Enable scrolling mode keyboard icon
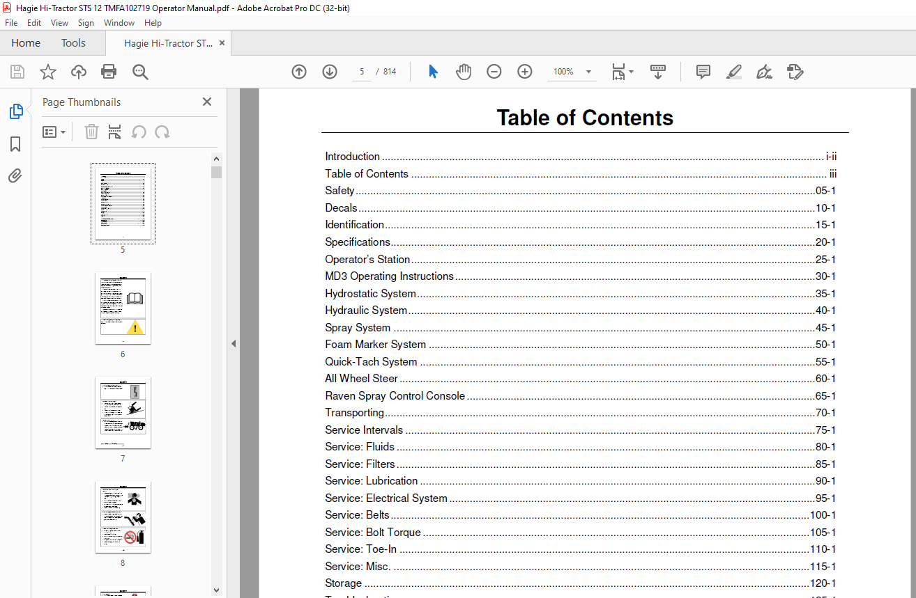The width and height of the screenshot is (916, 598). [x=658, y=72]
